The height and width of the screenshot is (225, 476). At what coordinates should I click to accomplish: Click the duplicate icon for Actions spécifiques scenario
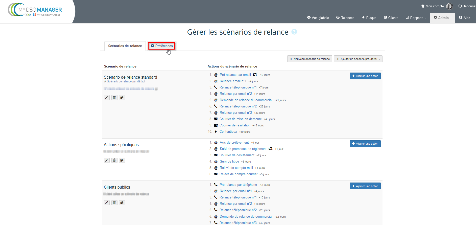(122, 160)
